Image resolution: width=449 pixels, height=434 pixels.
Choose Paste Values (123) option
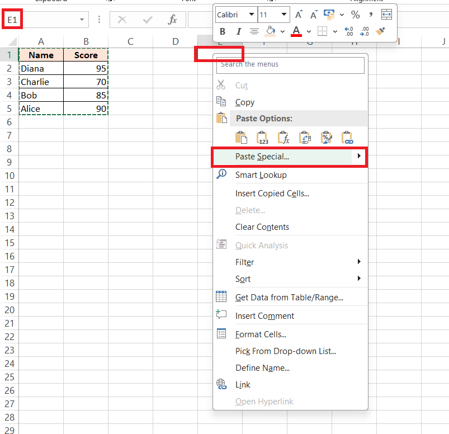262,138
